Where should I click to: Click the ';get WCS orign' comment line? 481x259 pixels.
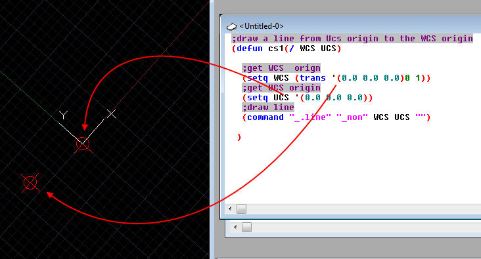tap(281, 68)
